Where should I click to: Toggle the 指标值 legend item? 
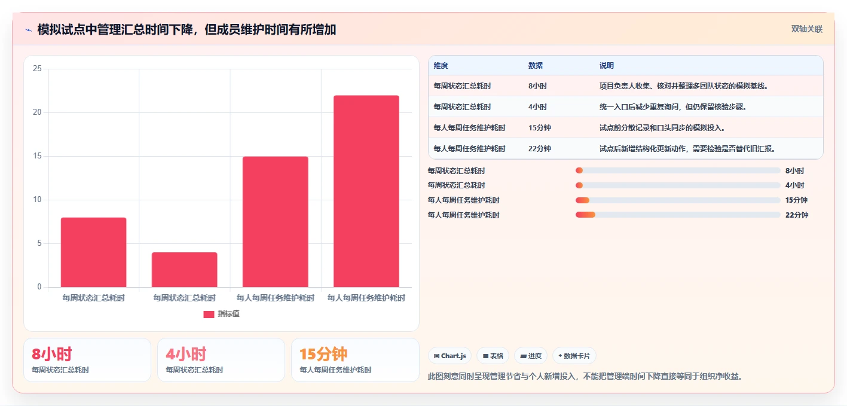pyautogui.click(x=221, y=314)
